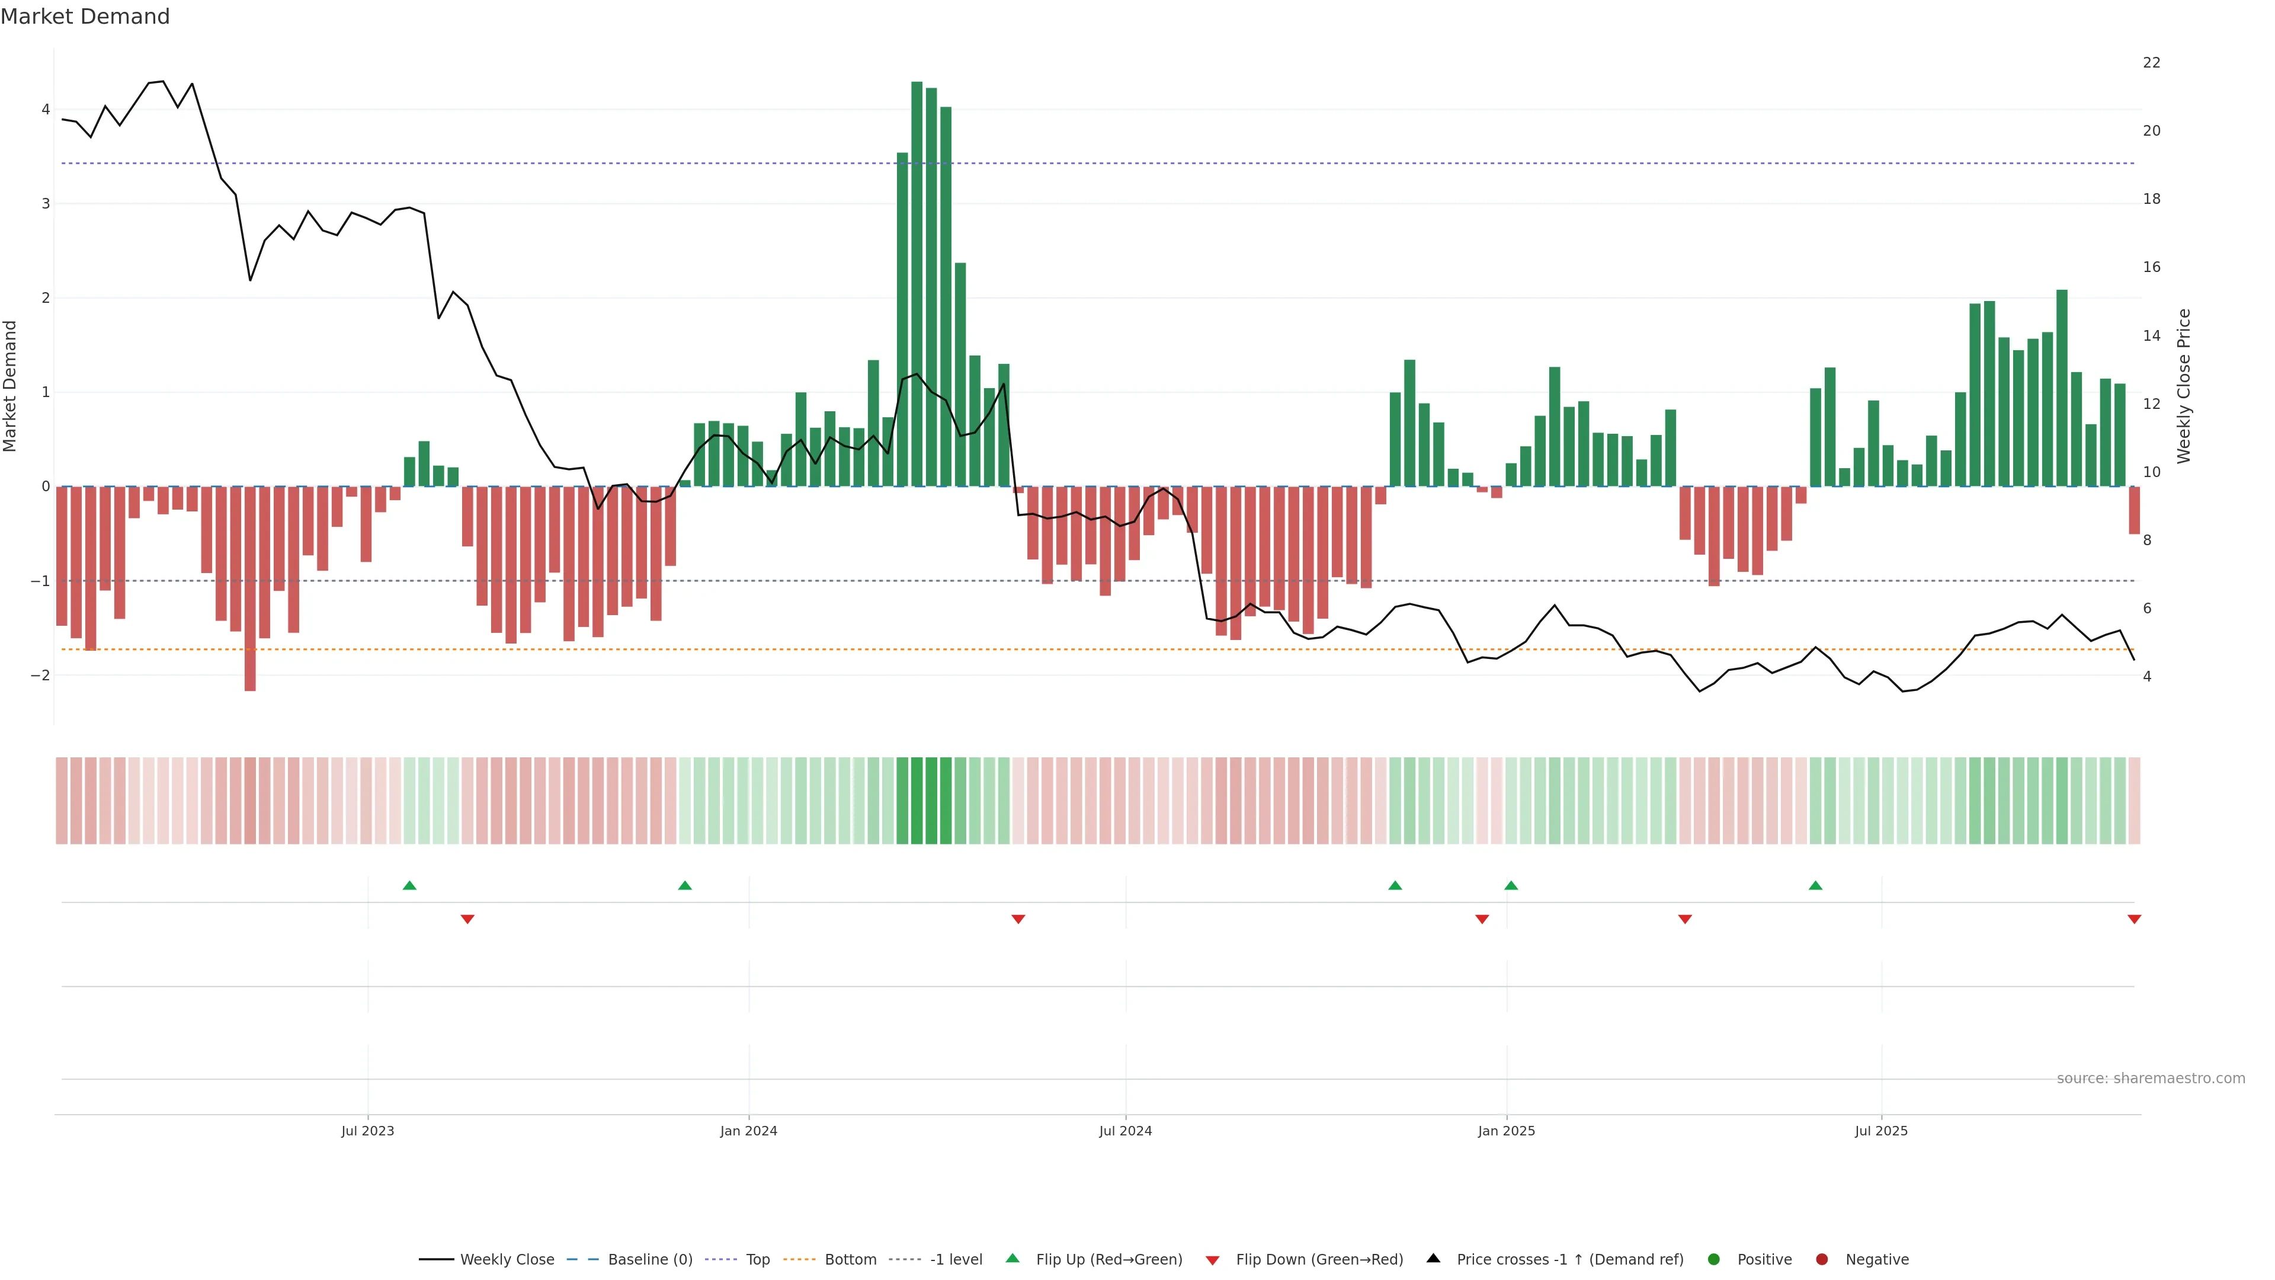Click the green Flip Up marker before Jan 2024
The width and height of the screenshot is (2275, 1280).
click(x=684, y=885)
